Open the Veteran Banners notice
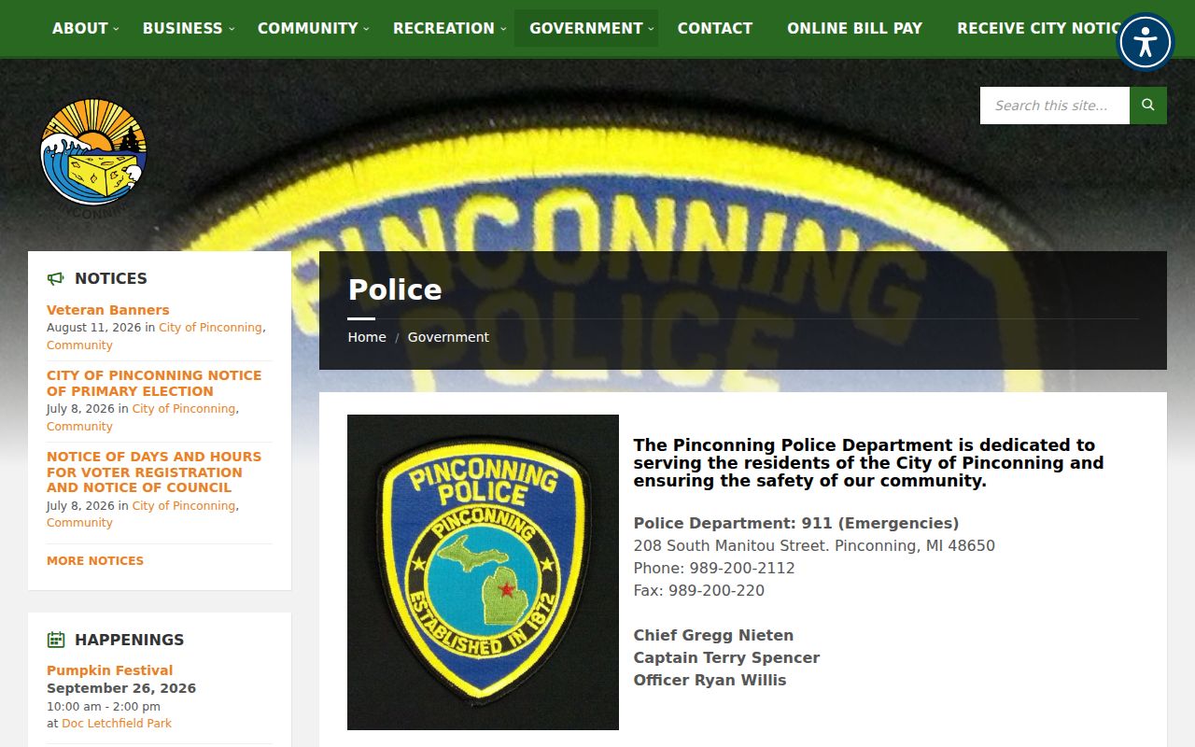 pyautogui.click(x=108, y=310)
